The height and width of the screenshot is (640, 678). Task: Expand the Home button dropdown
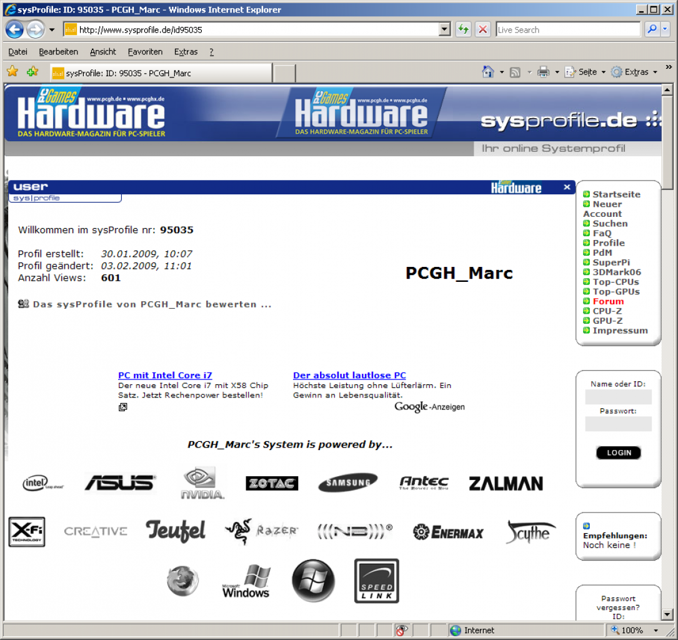point(502,72)
